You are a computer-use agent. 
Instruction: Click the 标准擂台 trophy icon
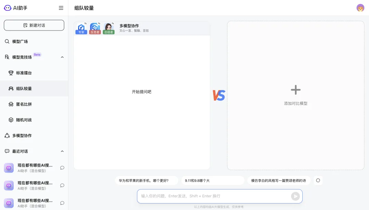coord(11,73)
